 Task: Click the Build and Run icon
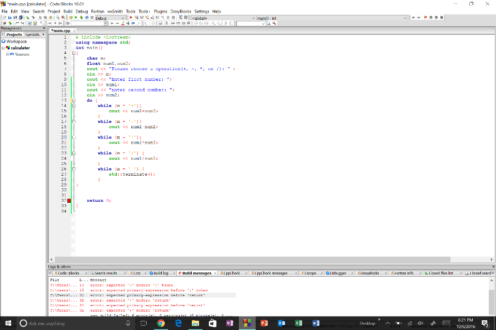[81, 18]
